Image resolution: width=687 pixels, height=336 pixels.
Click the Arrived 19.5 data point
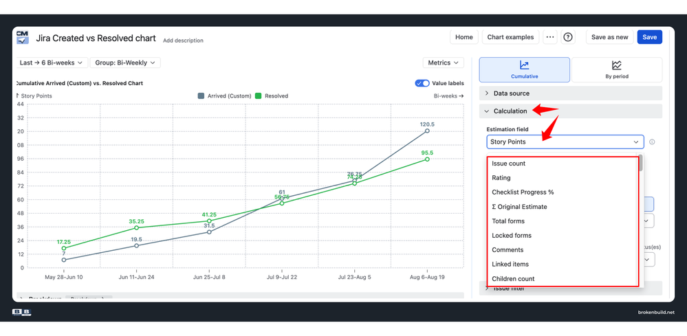point(136,245)
